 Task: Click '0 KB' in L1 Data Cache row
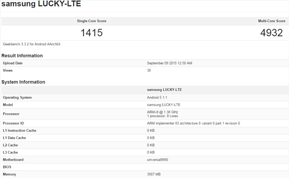pos(151,138)
